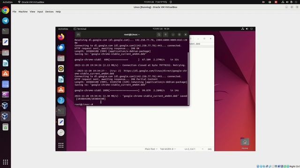Click the screen recording indicator in host bar

tap(263, 2)
